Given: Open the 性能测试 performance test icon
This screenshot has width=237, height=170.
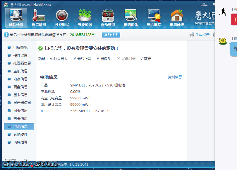Looking at the screenshot, I should click(62, 18).
